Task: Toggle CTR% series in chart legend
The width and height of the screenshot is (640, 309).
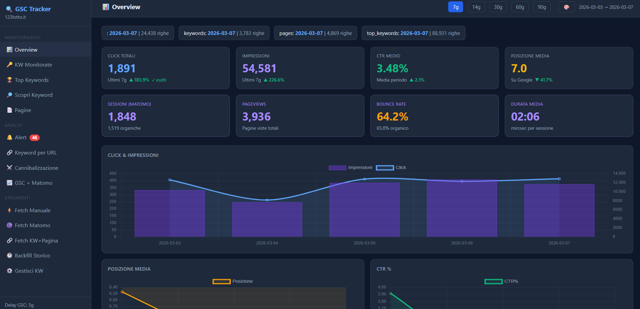Action: point(501,281)
